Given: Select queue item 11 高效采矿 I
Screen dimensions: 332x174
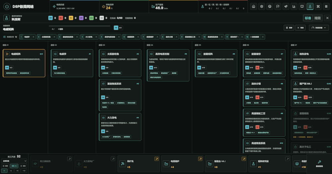Looking at the screenshot, I should tap(235, 37).
